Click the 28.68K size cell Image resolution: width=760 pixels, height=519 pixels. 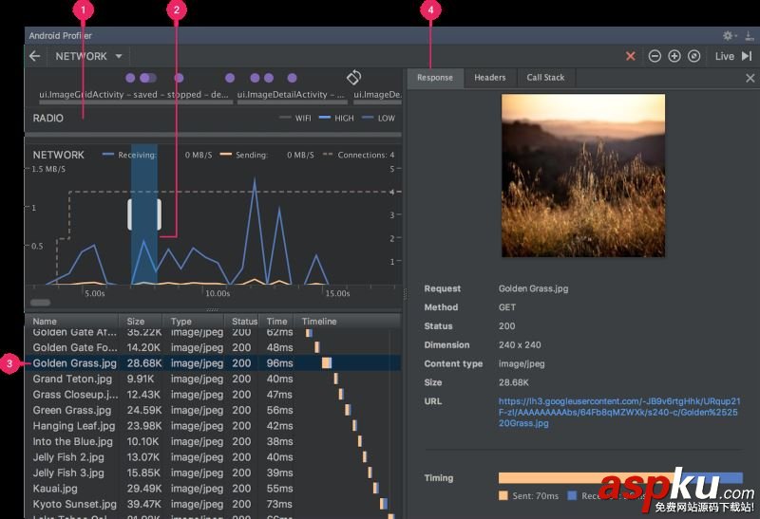click(144, 363)
